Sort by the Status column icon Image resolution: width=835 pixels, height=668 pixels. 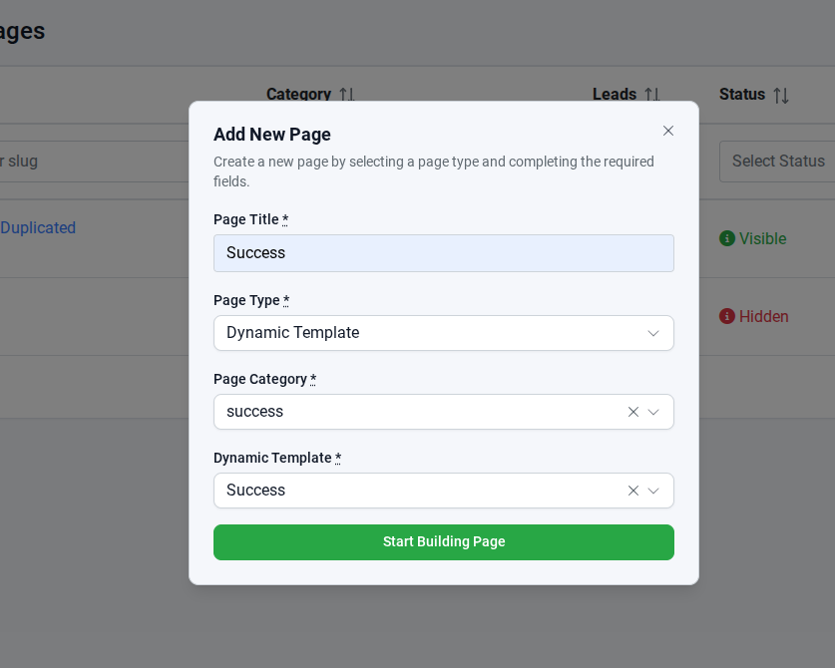click(781, 95)
